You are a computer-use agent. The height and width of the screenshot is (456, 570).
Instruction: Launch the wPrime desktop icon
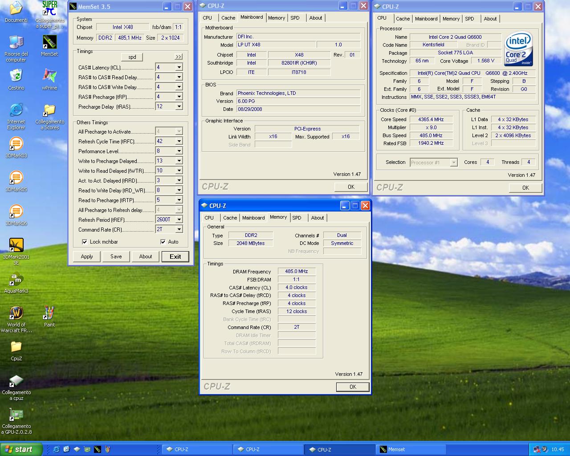coord(49,80)
